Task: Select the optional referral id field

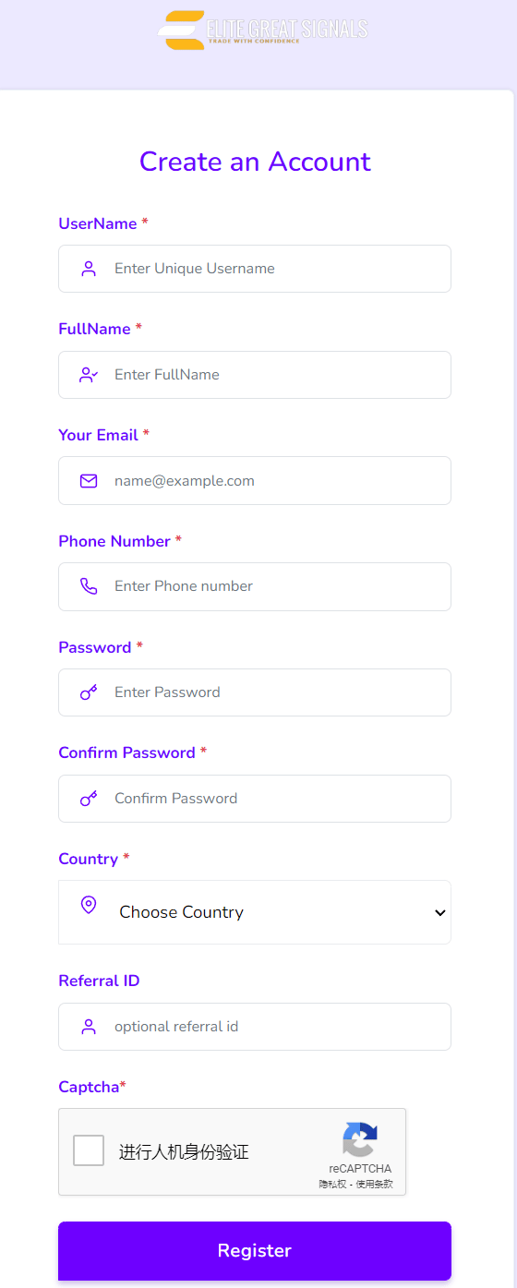Action: (255, 1027)
